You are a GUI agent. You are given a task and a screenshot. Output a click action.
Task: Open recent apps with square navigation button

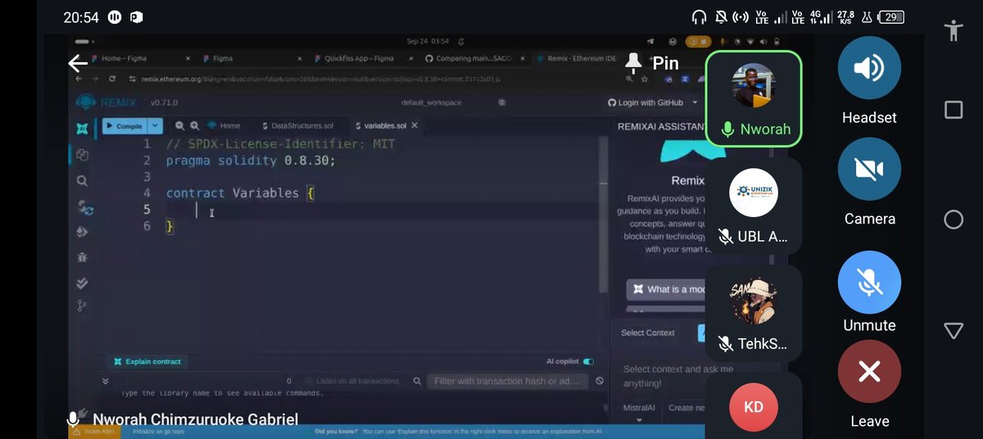tap(954, 110)
